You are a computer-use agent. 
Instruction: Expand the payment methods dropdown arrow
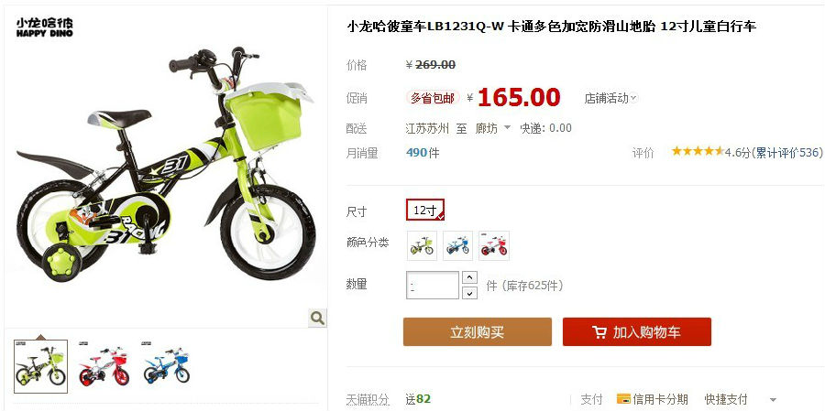773,400
